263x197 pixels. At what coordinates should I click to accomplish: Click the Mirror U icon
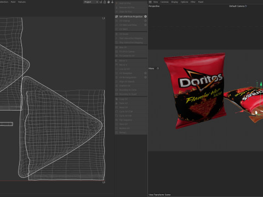tap(117, 61)
